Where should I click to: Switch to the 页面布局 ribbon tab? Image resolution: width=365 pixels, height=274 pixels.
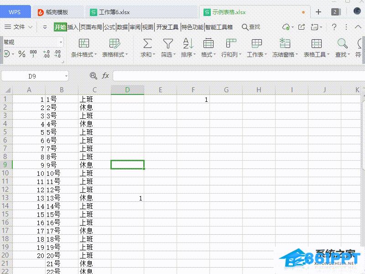coord(91,27)
